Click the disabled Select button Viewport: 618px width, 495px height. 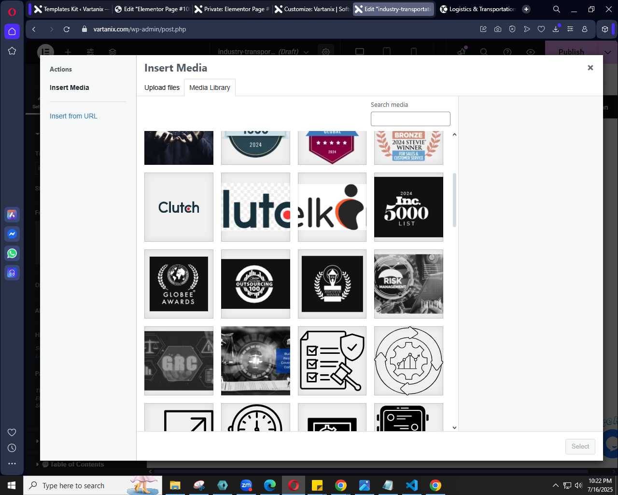[580, 446]
